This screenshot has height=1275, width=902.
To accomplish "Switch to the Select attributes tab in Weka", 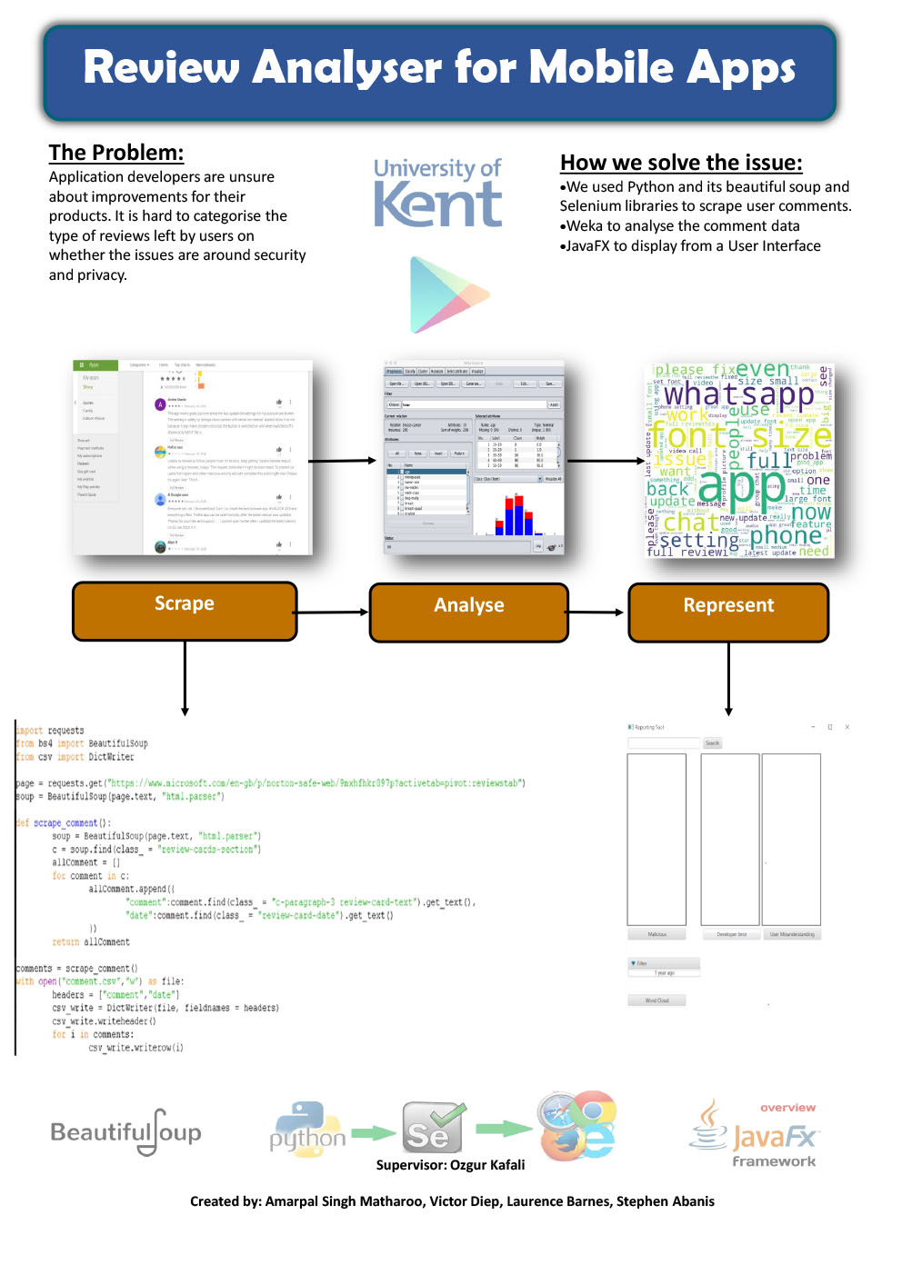I will tap(456, 372).
